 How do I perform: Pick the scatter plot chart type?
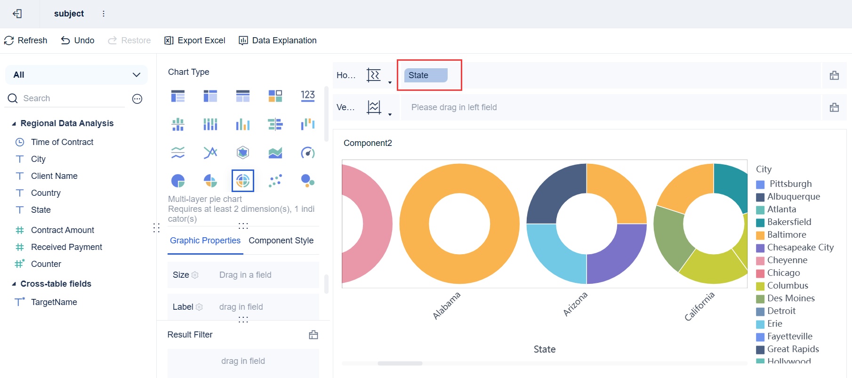[275, 181]
